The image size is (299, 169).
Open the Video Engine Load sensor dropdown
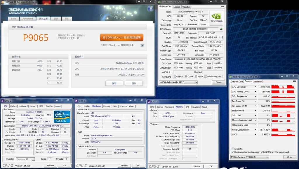pyautogui.click(x=255, y=125)
